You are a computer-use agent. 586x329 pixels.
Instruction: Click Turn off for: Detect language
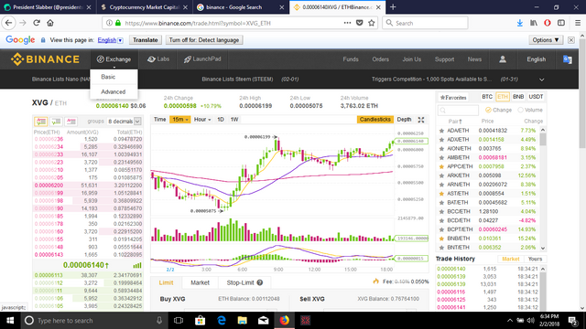(x=204, y=40)
